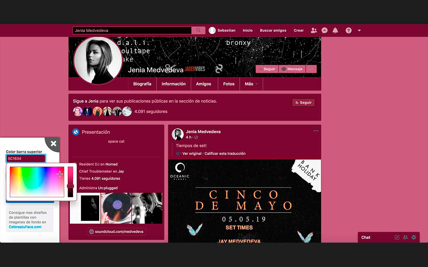
Task: Click the post timestamp 4 h
Action: (x=189, y=137)
